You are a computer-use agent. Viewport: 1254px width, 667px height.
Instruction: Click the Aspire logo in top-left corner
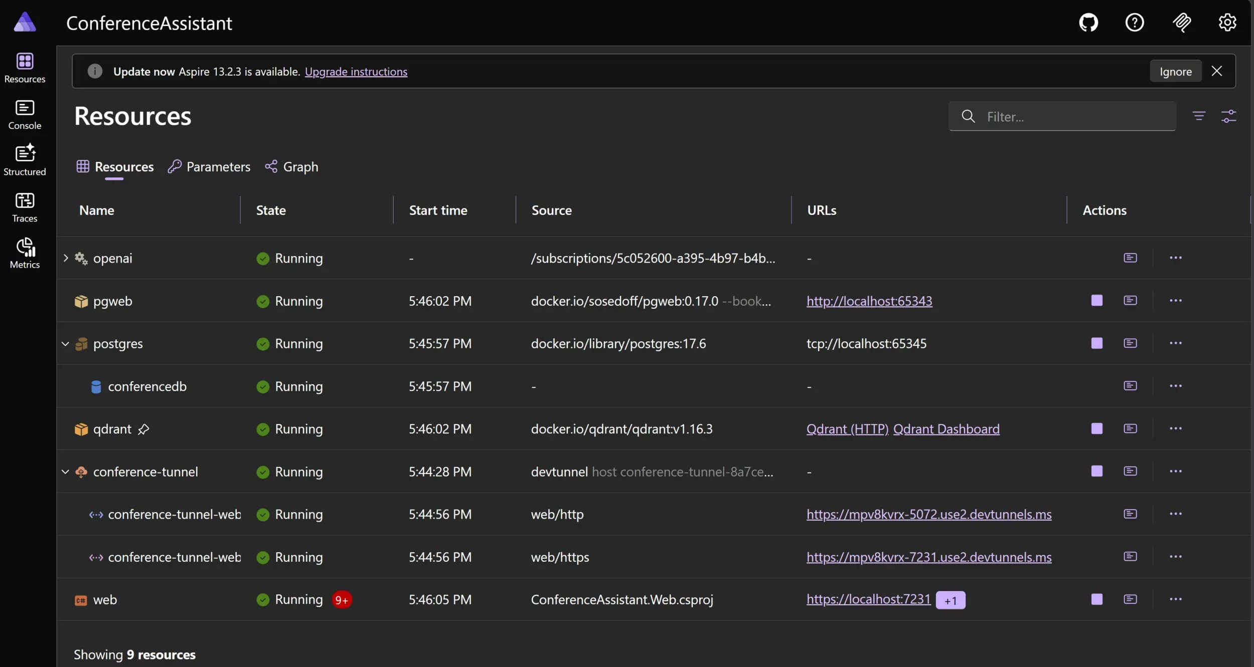[25, 23]
